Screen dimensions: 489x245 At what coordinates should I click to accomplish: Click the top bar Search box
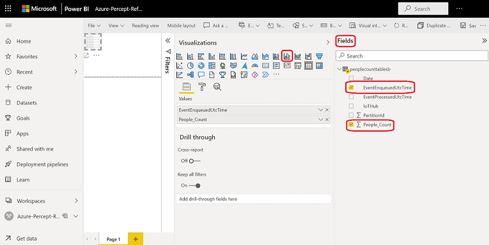[x=423, y=9]
